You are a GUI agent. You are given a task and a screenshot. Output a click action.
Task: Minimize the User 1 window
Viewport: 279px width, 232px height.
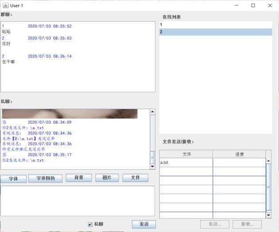point(236,5)
